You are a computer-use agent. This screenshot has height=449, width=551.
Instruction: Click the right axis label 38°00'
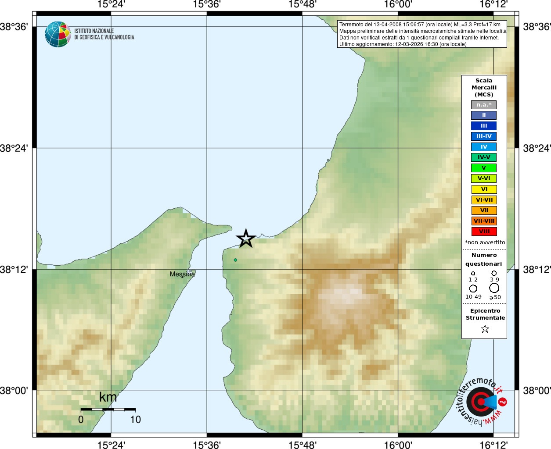tap(537, 390)
